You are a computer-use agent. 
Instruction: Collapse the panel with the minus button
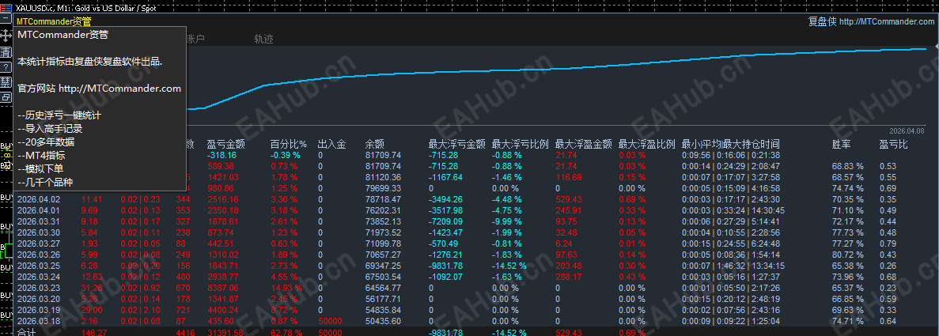tap(6, 20)
